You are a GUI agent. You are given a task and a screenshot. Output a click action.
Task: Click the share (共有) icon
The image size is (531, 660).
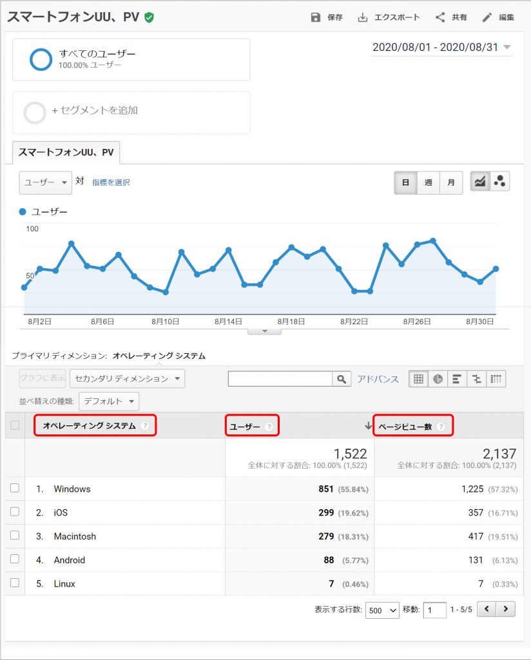click(x=440, y=17)
